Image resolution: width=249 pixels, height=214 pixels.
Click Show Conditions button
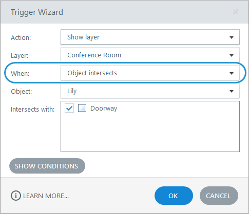point(47,166)
